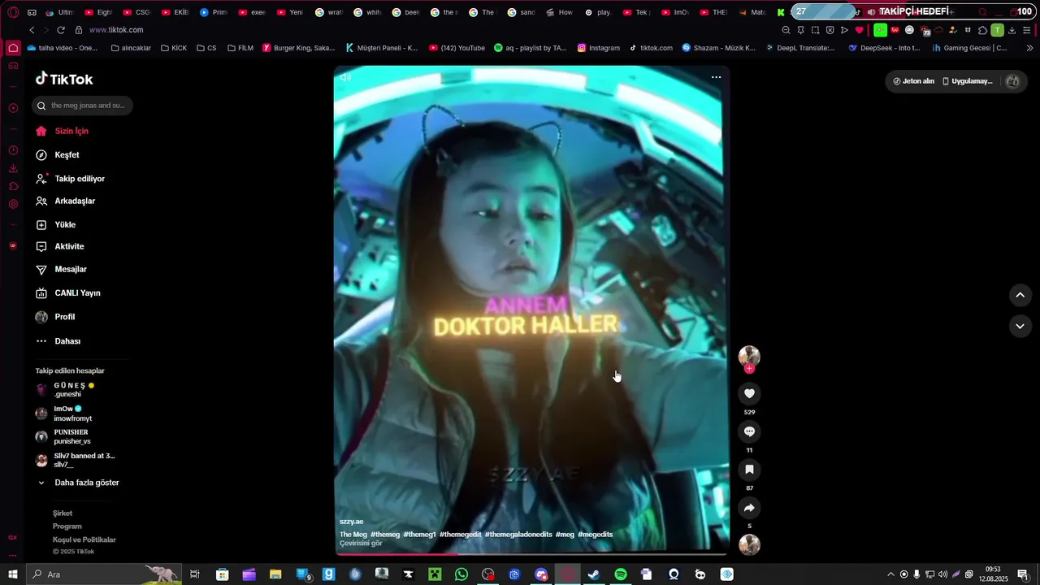1040x585 pixels.
Task: Open Steam from the taskbar
Action: click(x=594, y=574)
